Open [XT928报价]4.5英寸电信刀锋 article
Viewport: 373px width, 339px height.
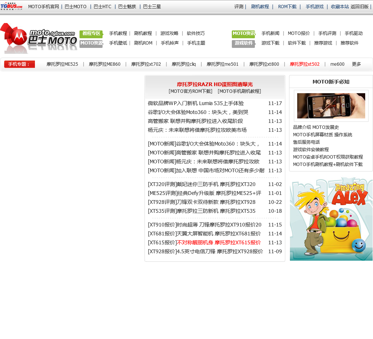tap(205, 251)
